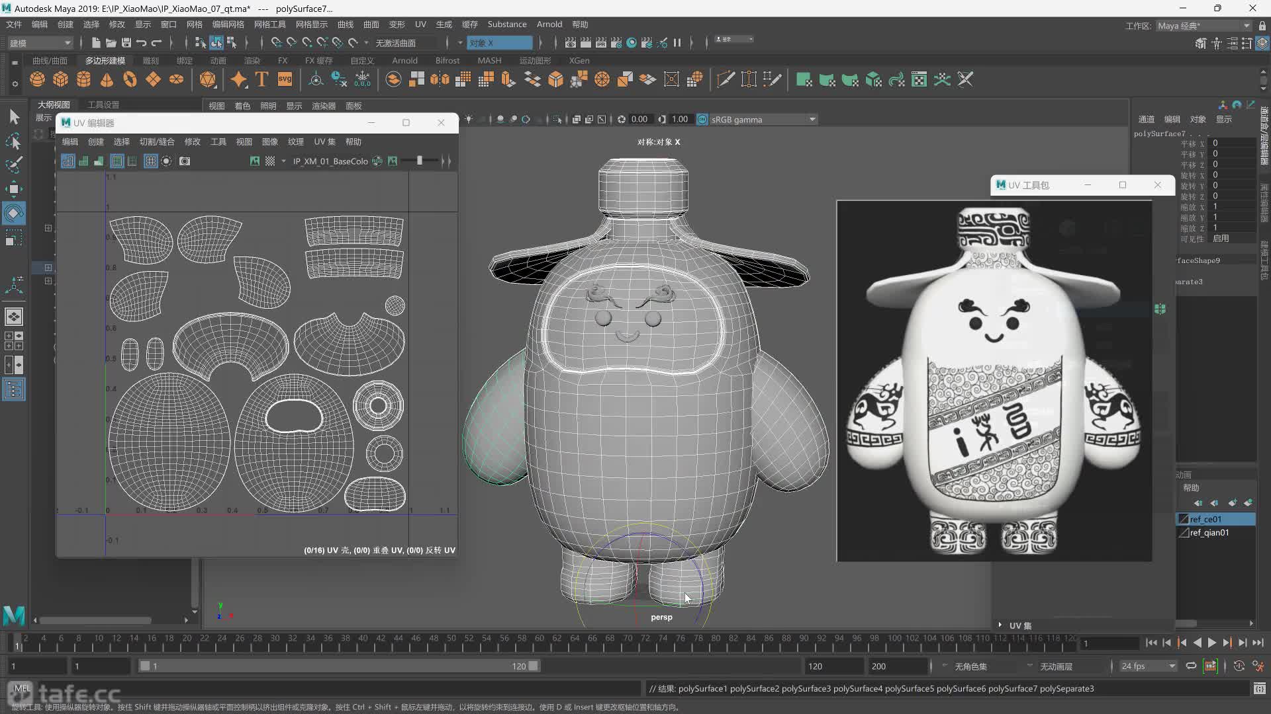Toggle the Channel Box panel icon
This screenshot has width=1271, height=714.
coord(1262,43)
